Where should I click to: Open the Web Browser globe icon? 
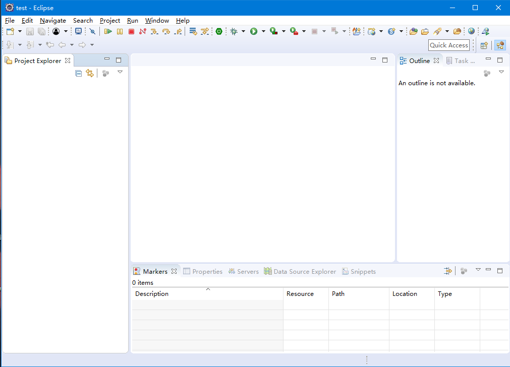[x=471, y=31]
